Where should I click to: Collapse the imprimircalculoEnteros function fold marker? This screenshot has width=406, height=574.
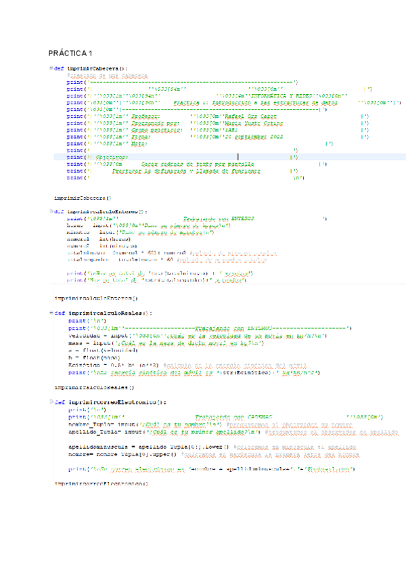pyautogui.click(x=51, y=212)
